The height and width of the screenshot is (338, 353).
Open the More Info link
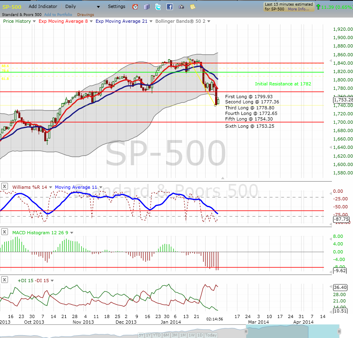298,9
